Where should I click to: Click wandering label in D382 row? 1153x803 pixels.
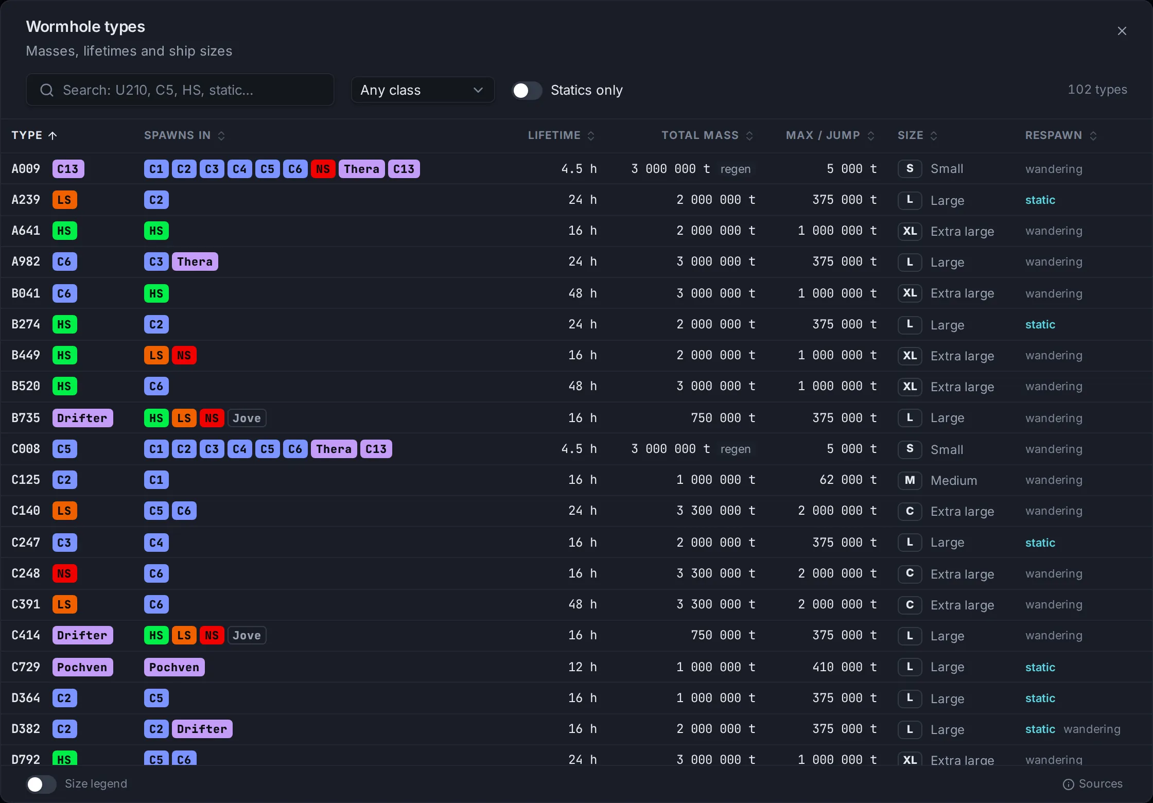[1092, 729]
